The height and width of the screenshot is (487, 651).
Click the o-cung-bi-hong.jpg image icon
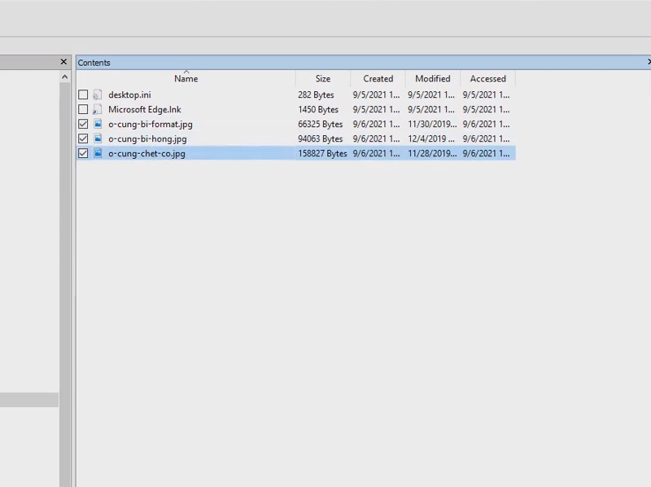click(x=98, y=139)
